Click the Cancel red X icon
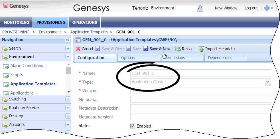 (78, 49)
